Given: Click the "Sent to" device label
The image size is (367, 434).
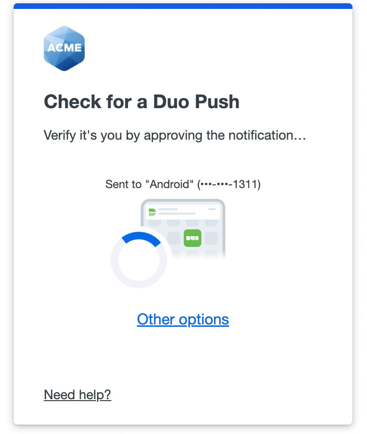Looking at the screenshot, I should (x=123, y=184).
